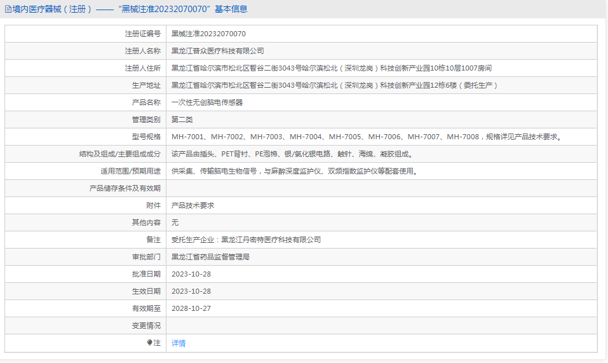Click expiry date 2028-10-27
Screen dimensions: 608x363
coord(191,308)
